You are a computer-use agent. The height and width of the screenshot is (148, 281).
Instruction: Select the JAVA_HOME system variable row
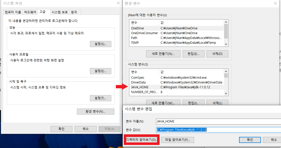pyautogui.click(x=177, y=87)
